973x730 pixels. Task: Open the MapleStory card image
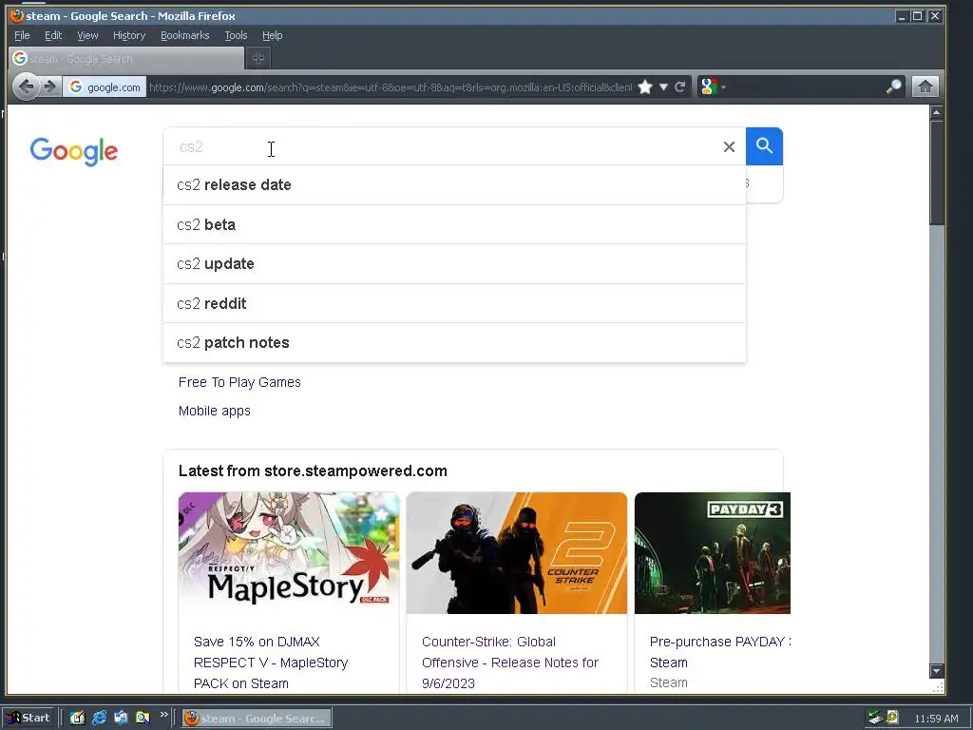point(289,553)
